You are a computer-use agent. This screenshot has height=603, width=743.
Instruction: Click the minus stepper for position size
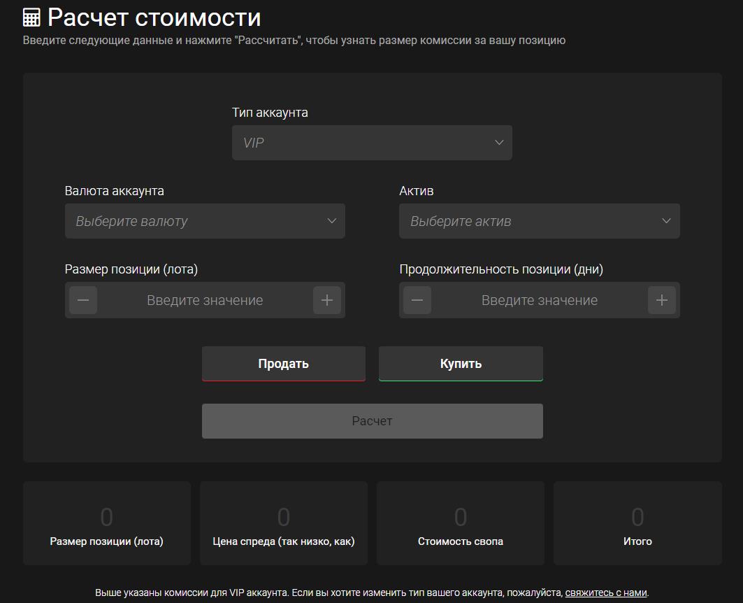coord(82,299)
